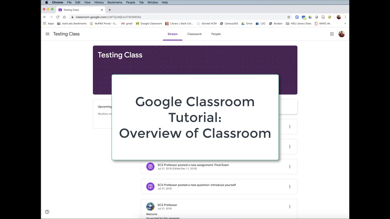Open the Help menu
This screenshot has height=219, width=390.
[x=165, y=2]
